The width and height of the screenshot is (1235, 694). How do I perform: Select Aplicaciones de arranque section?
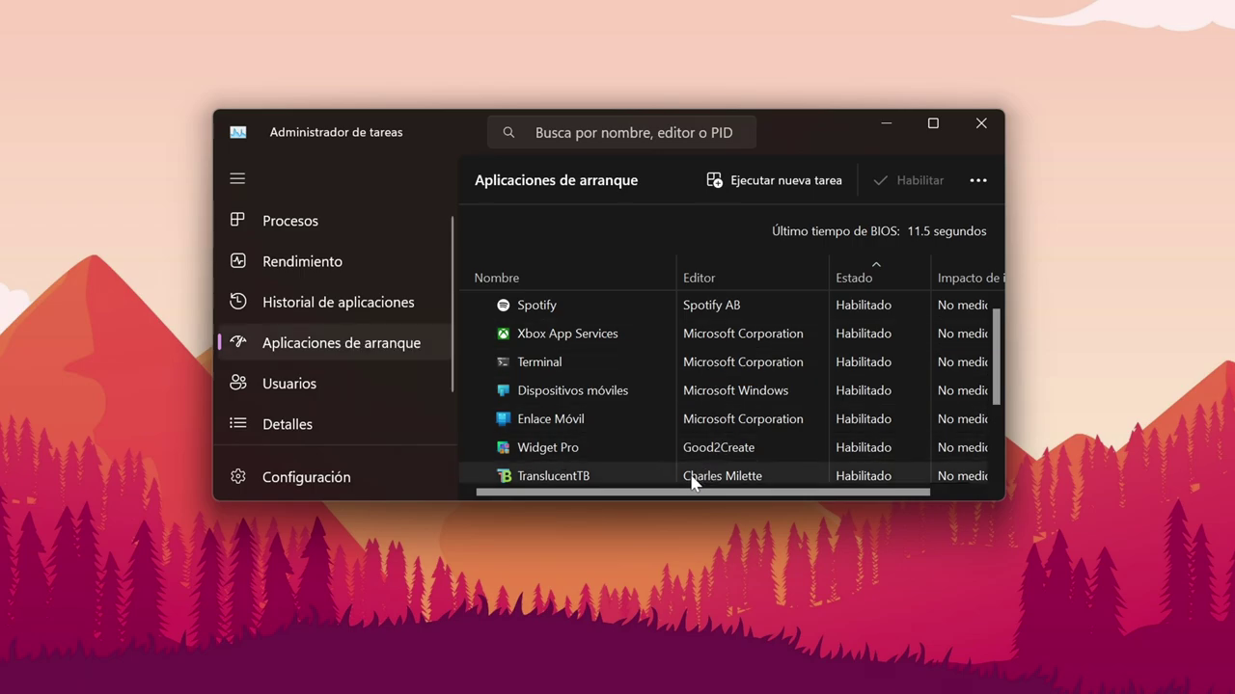(335, 342)
